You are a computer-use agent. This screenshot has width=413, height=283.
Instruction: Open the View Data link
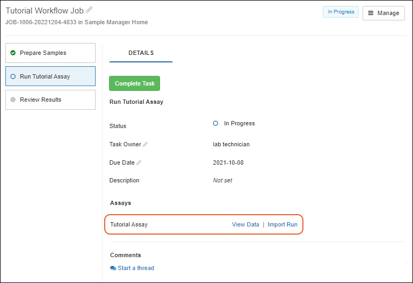(245, 224)
